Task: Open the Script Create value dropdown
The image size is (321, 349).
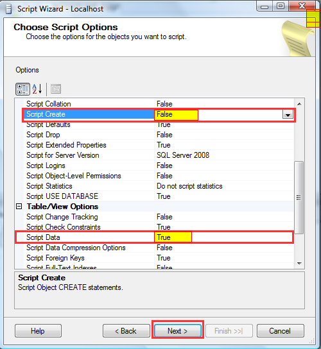Action: [x=288, y=115]
